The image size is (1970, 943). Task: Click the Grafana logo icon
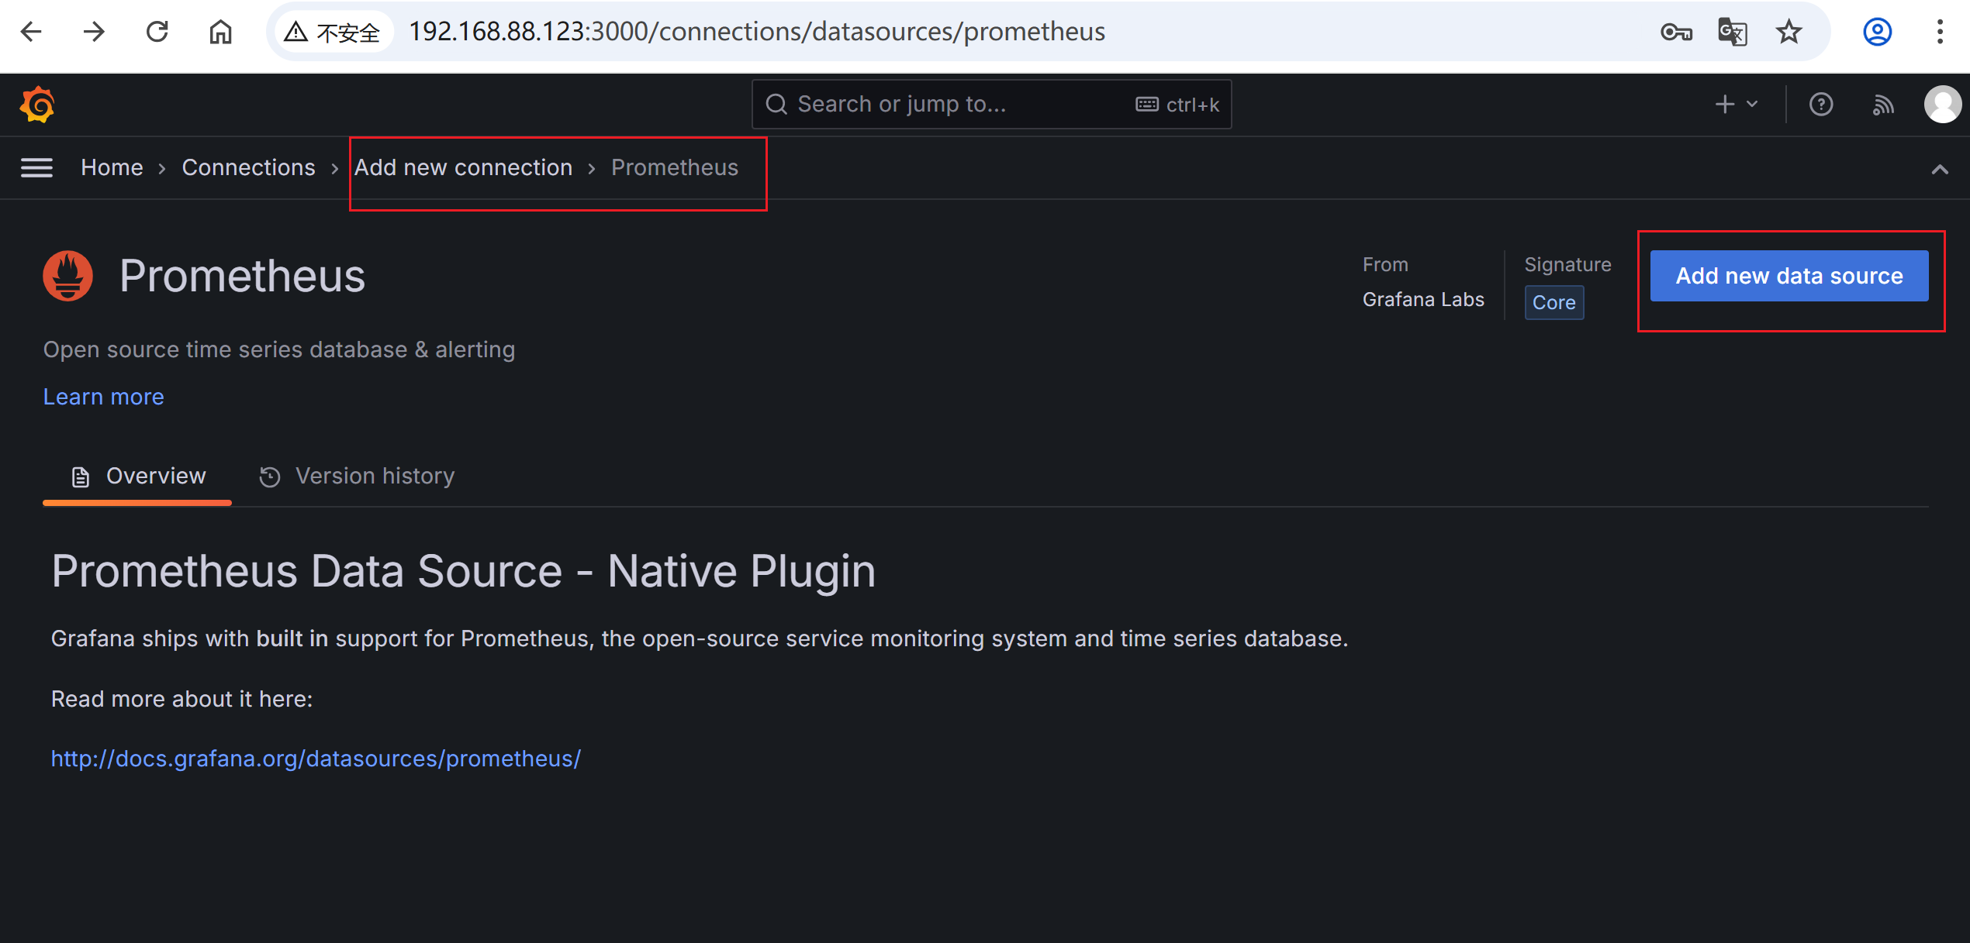(x=37, y=105)
